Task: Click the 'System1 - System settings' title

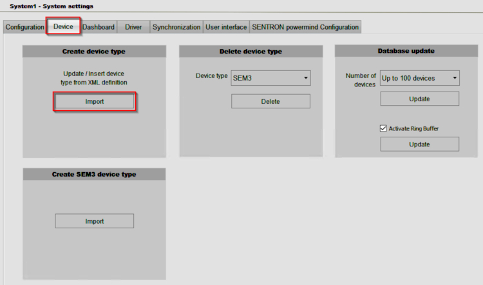Action: pyautogui.click(x=52, y=6)
